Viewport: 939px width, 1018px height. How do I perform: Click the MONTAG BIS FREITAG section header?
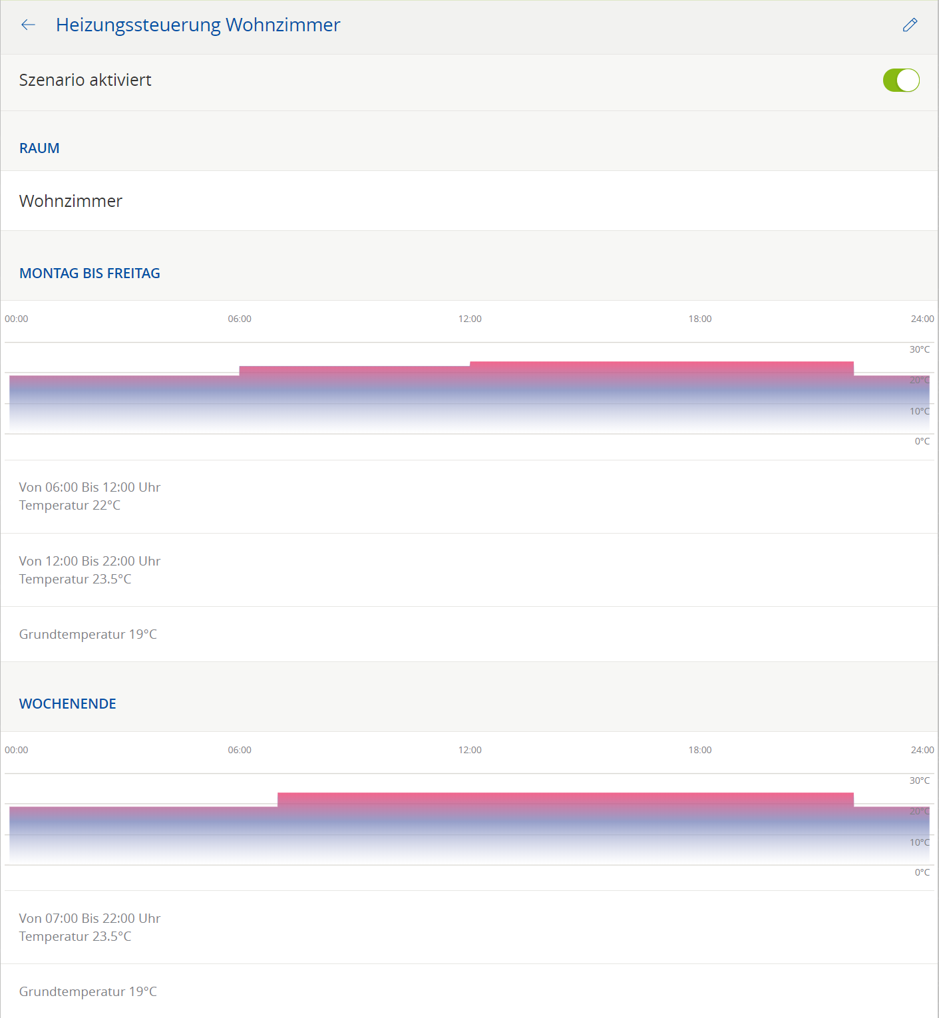[90, 273]
